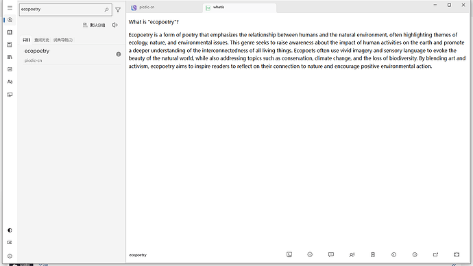
Task: Click the person speaking read-aloud icon
Action: pos(352,254)
